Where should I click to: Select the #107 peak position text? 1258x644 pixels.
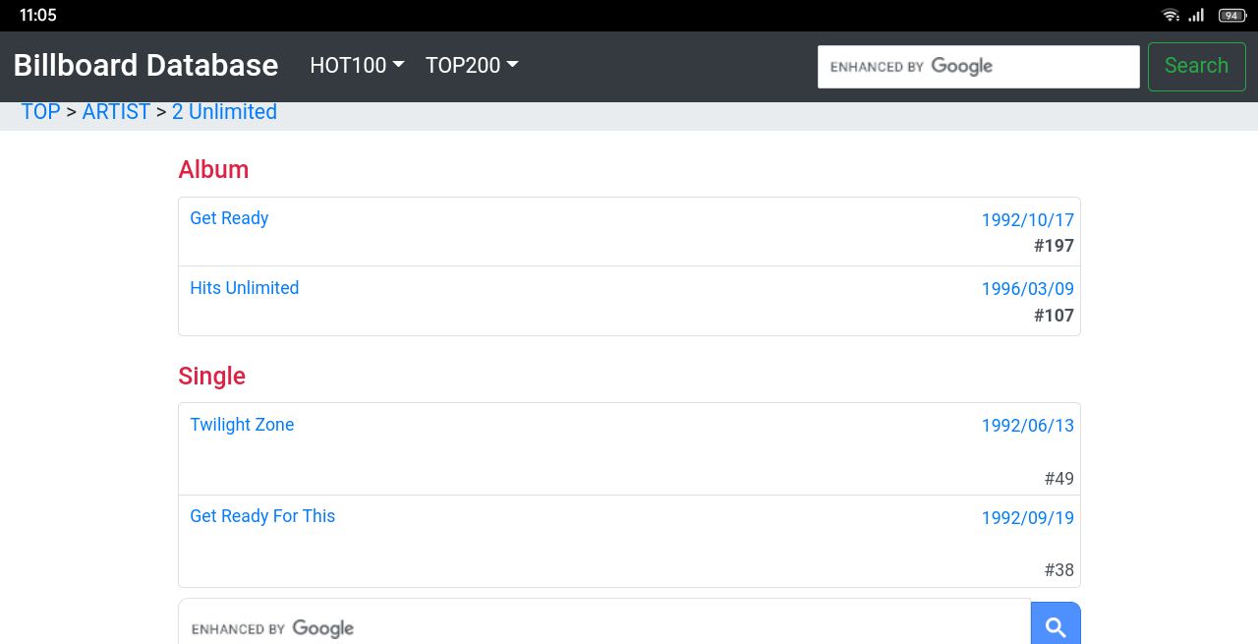[x=1054, y=316]
